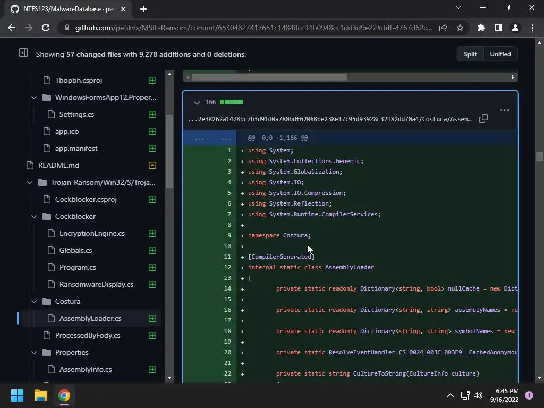Expand the hidden lines above line 1
The width and height of the screenshot is (544, 408).
click(209, 138)
